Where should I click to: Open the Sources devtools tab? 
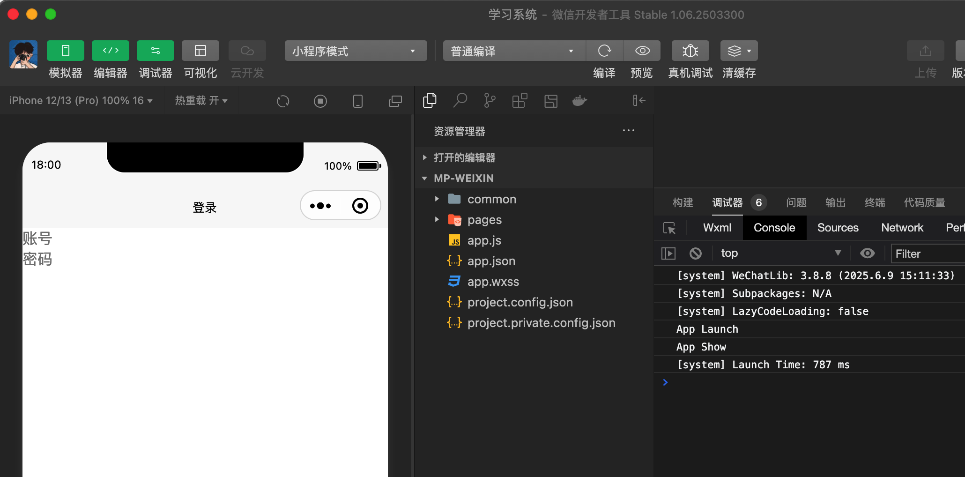coord(838,228)
